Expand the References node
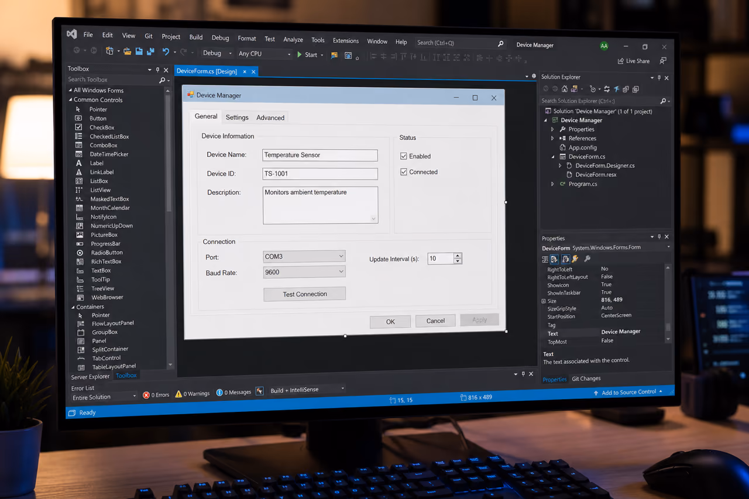Image resolution: width=749 pixels, height=499 pixels. [x=552, y=139]
